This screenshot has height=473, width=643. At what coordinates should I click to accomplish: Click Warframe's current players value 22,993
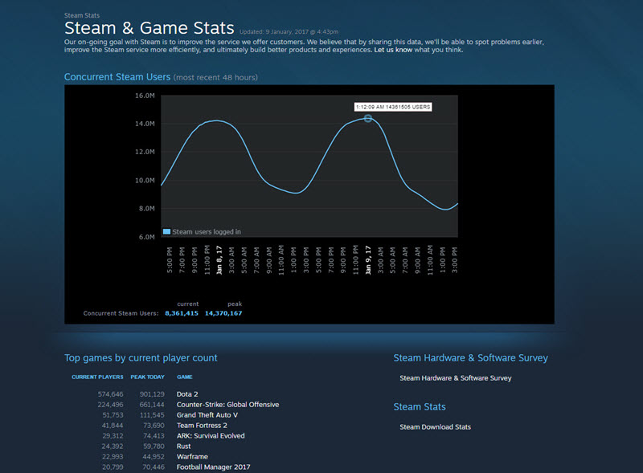pos(113,457)
